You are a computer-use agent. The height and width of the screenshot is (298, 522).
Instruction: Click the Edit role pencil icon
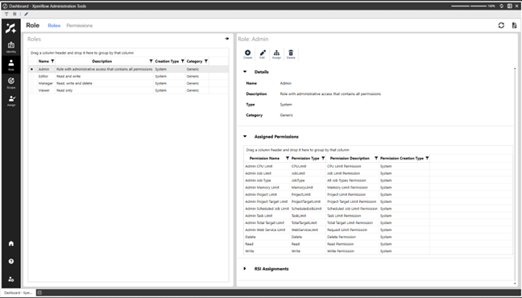[263, 54]
